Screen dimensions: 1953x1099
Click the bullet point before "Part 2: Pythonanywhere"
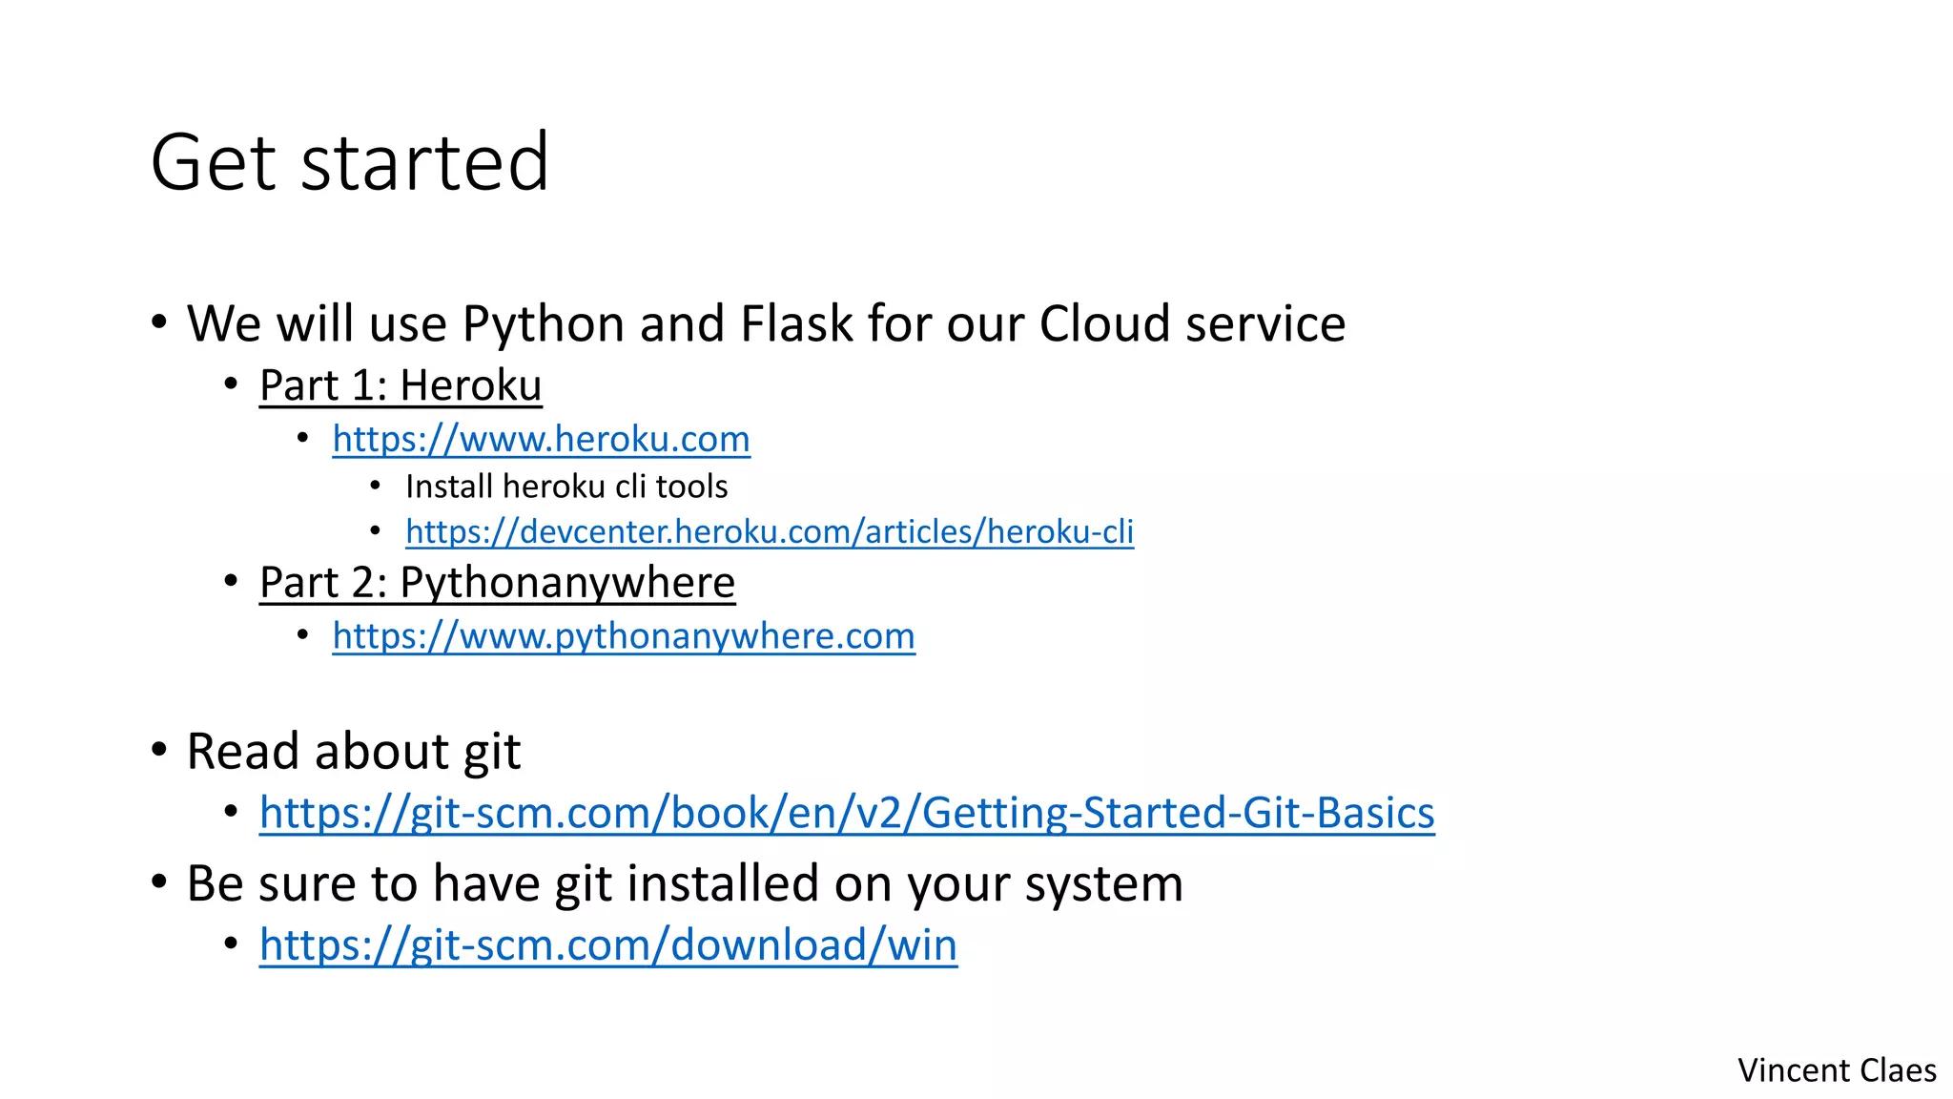click(231, 581)
